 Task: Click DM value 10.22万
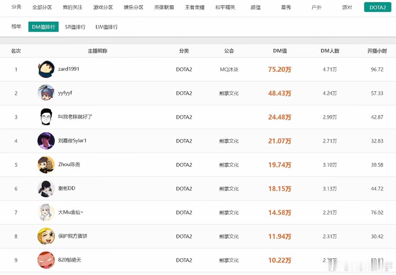pos(280,260)
